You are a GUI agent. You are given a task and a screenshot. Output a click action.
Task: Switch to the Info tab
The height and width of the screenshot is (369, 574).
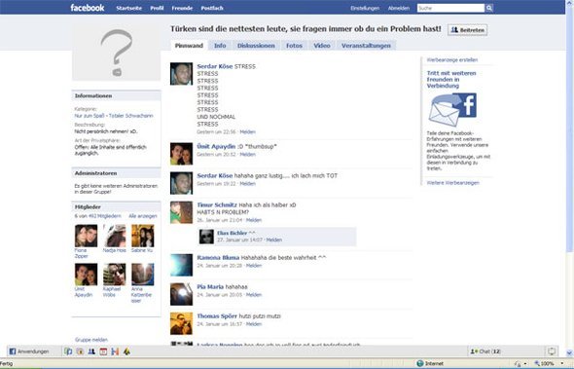[x=220, y=46]
